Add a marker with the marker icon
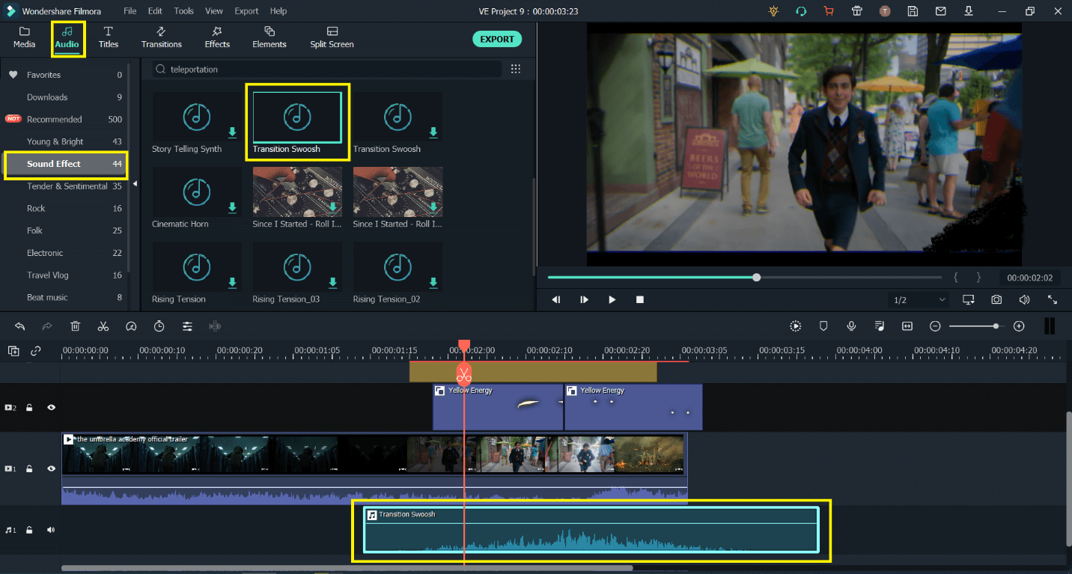Screen dimensions: 1072x574 [823, 326]
